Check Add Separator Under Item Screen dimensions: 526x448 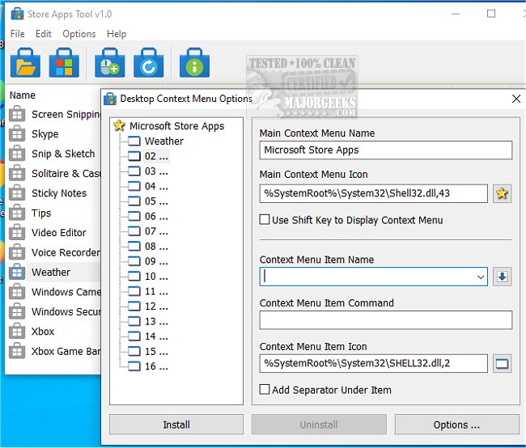(265, 390)
